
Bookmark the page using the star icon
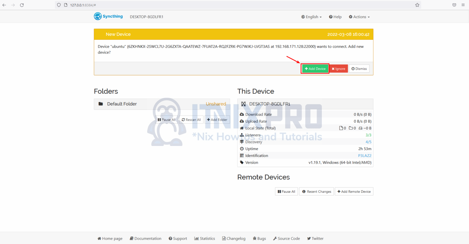click(x=417, y=5)
